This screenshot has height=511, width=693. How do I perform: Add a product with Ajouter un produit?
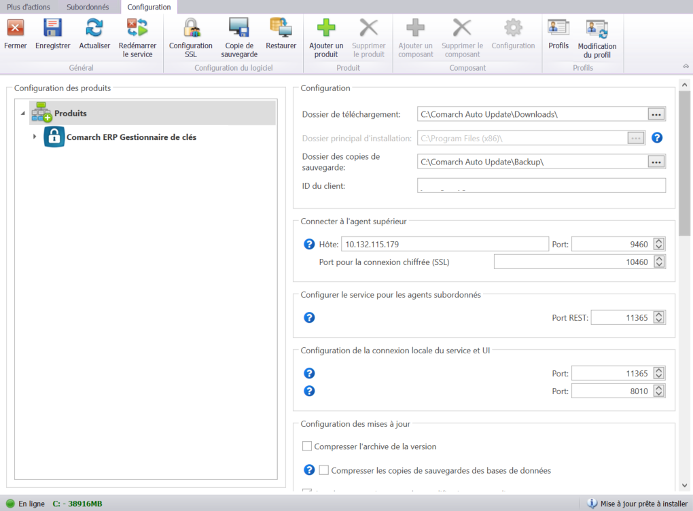[326, 28]
